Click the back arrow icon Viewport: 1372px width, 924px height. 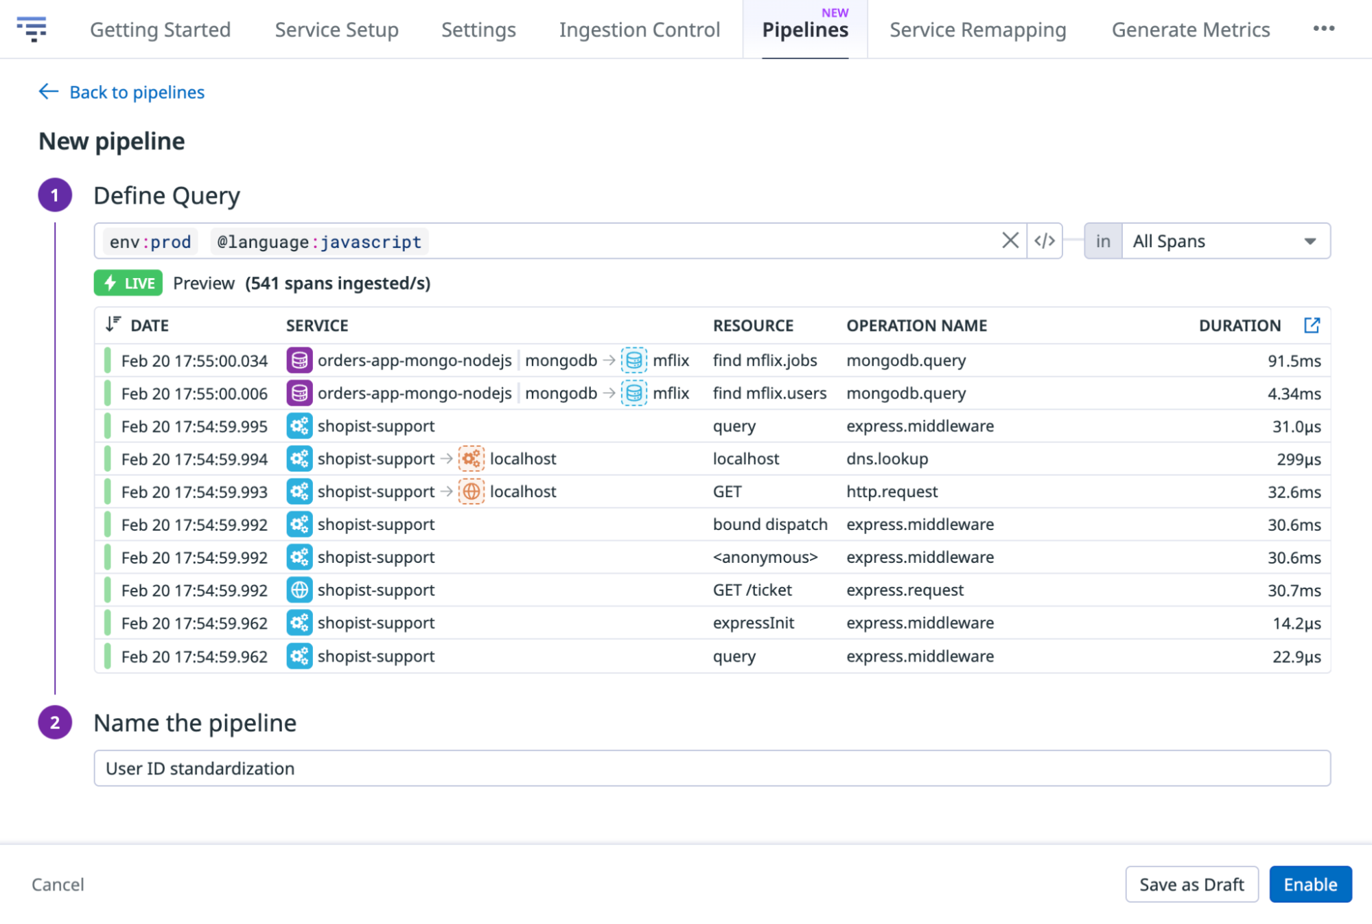[x=48, y=91]
